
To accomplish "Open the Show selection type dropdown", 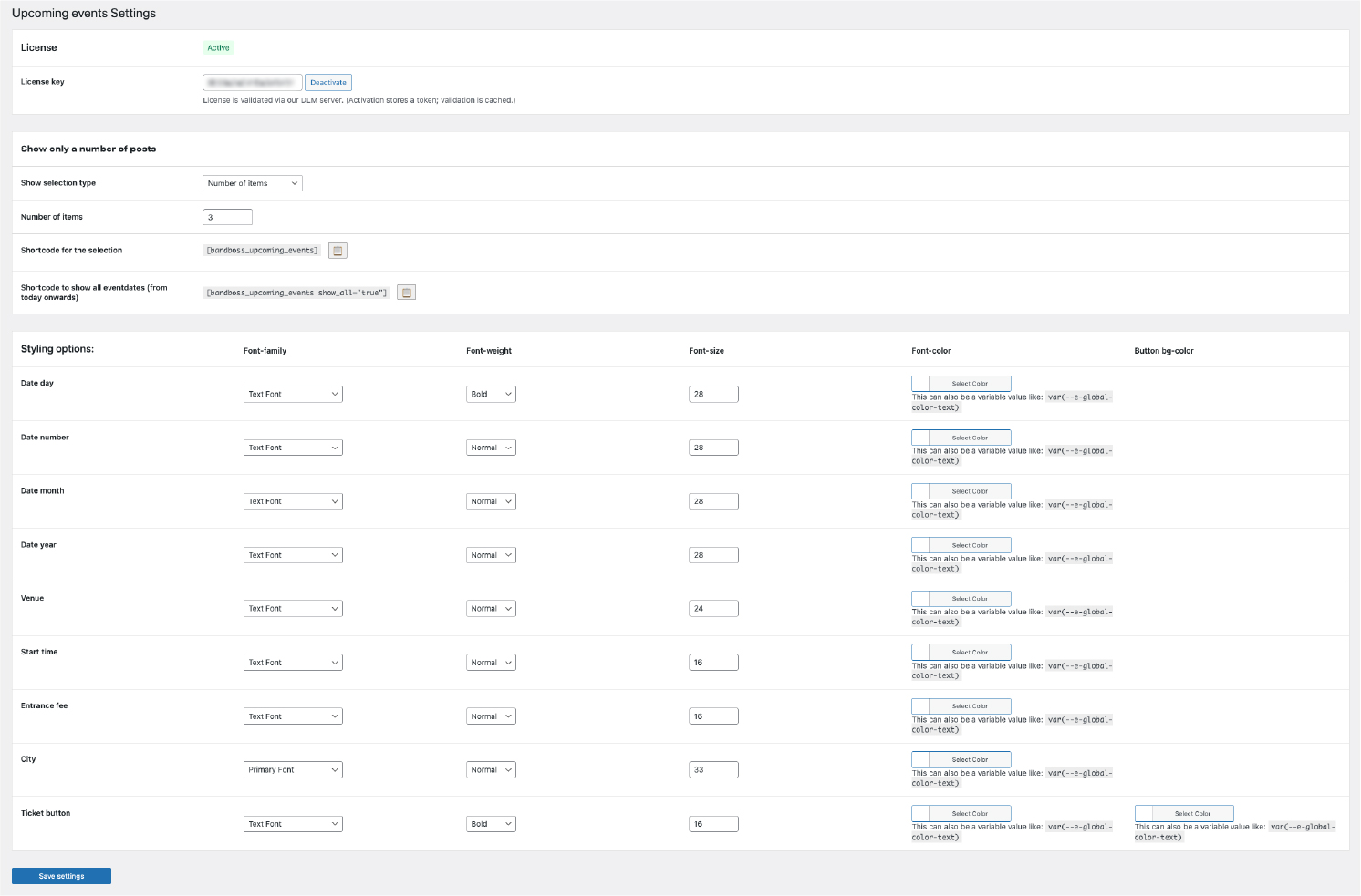I will 252,183.
